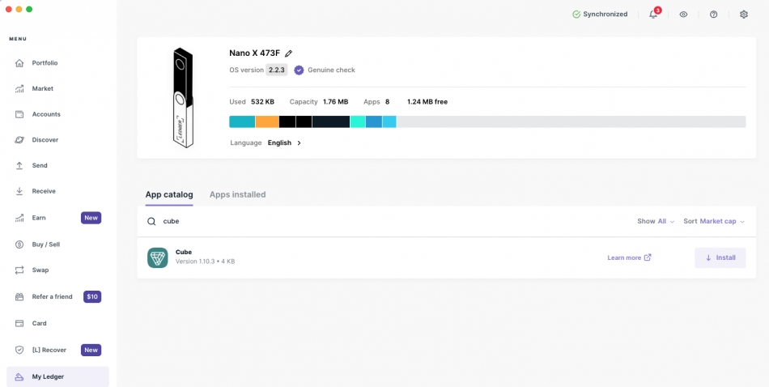Edit device name pencil icon

click(289, 53)
